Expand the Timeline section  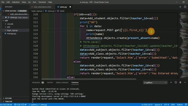(9, 101)
